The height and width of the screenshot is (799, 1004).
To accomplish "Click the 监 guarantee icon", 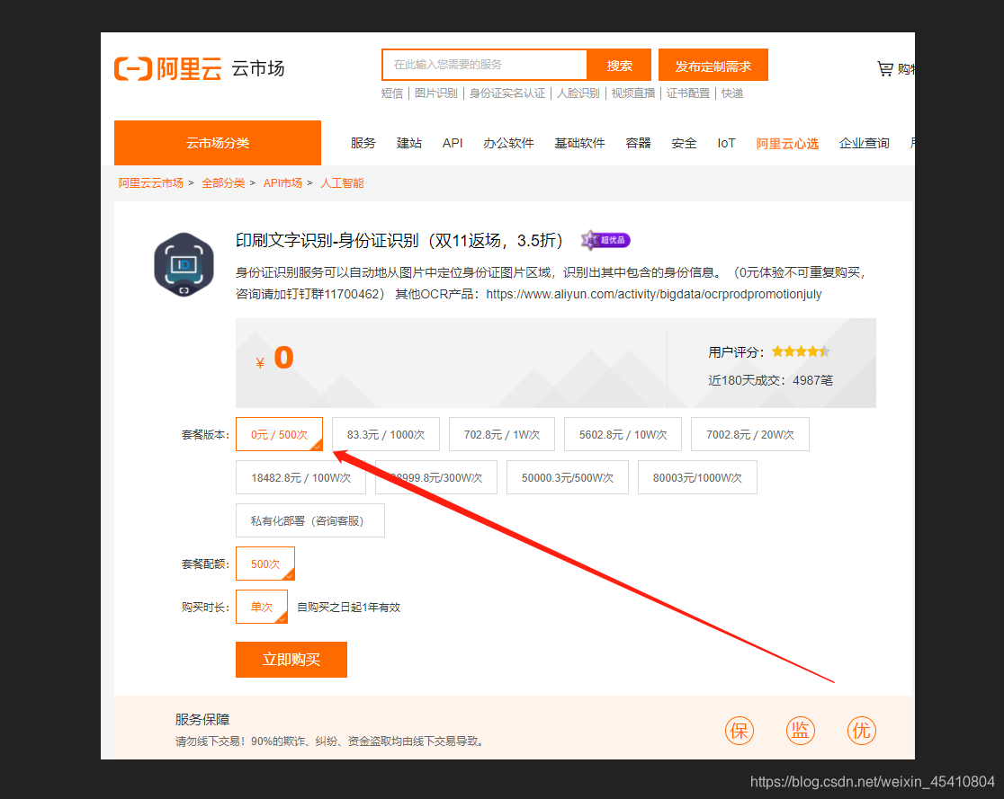I will coord(801,731).
